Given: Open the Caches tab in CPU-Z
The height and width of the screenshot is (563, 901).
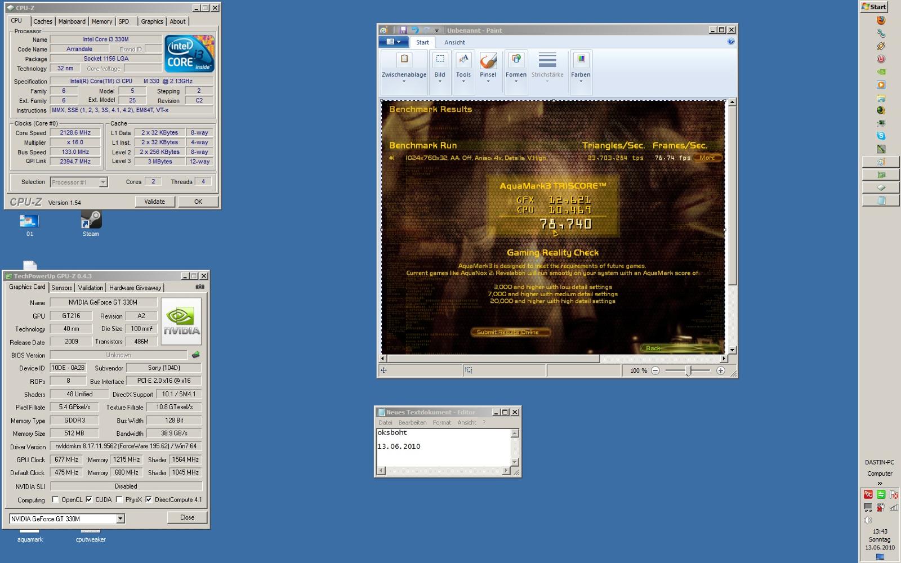Looking at the screenshot, I should [x=43, y=21].
